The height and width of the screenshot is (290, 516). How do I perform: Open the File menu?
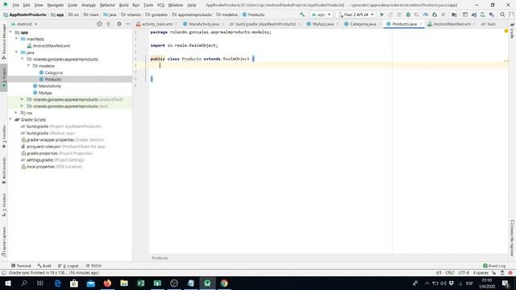click(x=15, y=5)
